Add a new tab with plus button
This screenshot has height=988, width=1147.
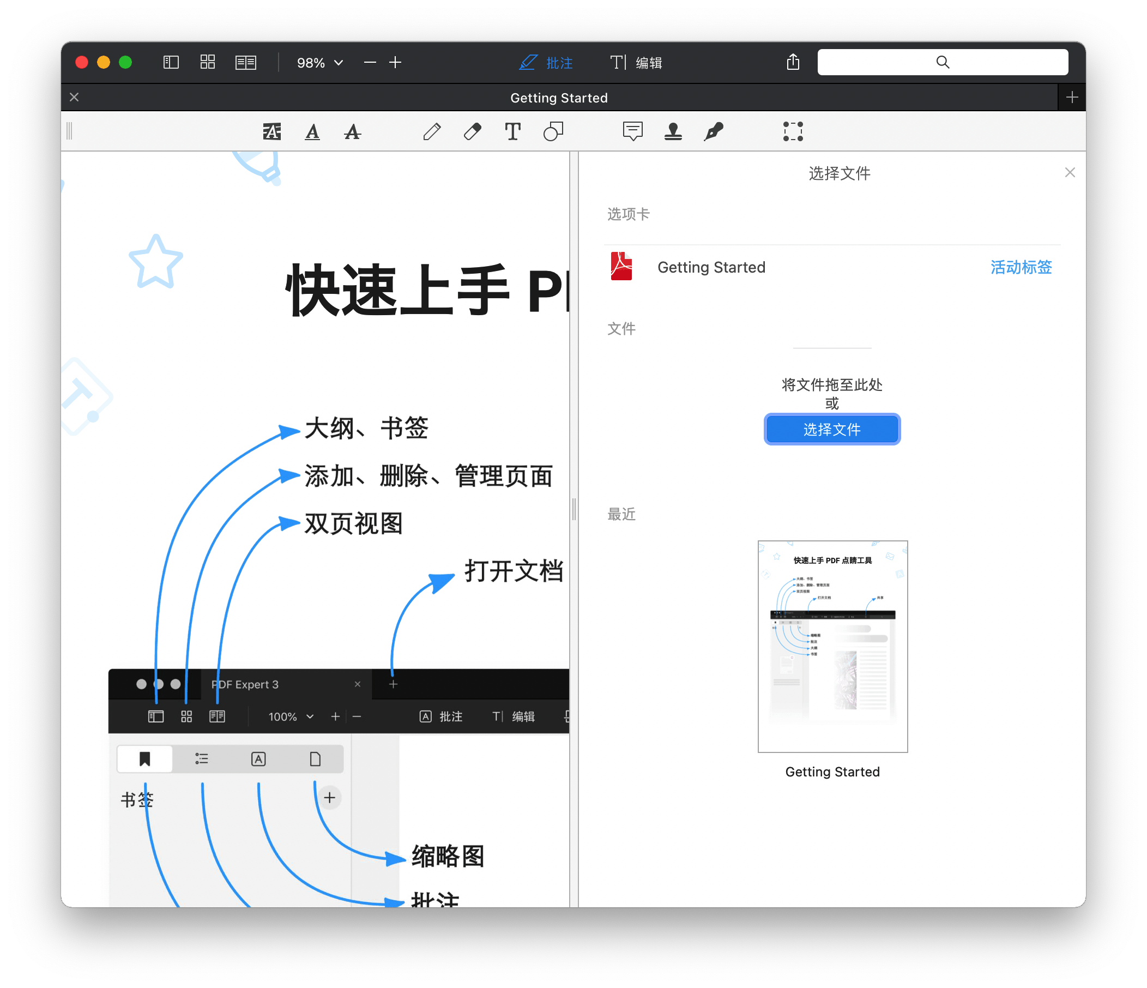[1072, 98]
